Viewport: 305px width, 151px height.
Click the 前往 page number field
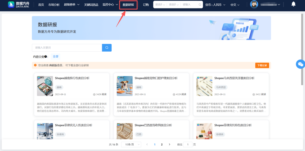coord(188,145)
